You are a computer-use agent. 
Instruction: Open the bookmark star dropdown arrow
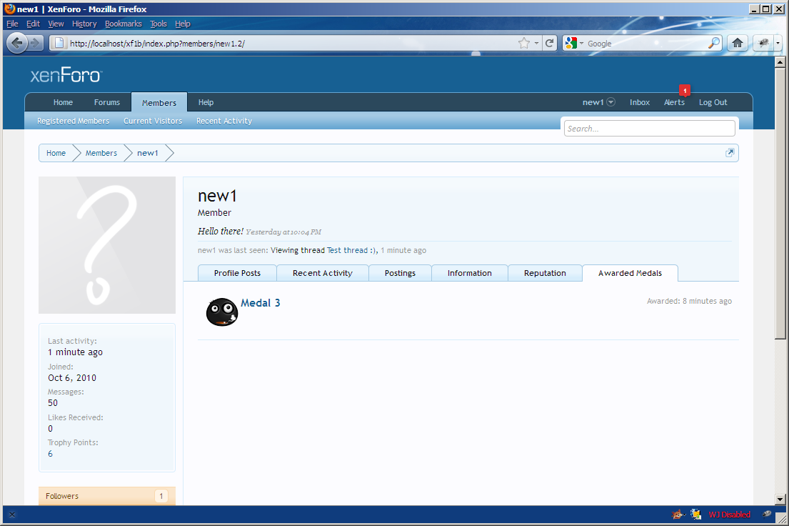pyautogui.click(x=536, y=43)
